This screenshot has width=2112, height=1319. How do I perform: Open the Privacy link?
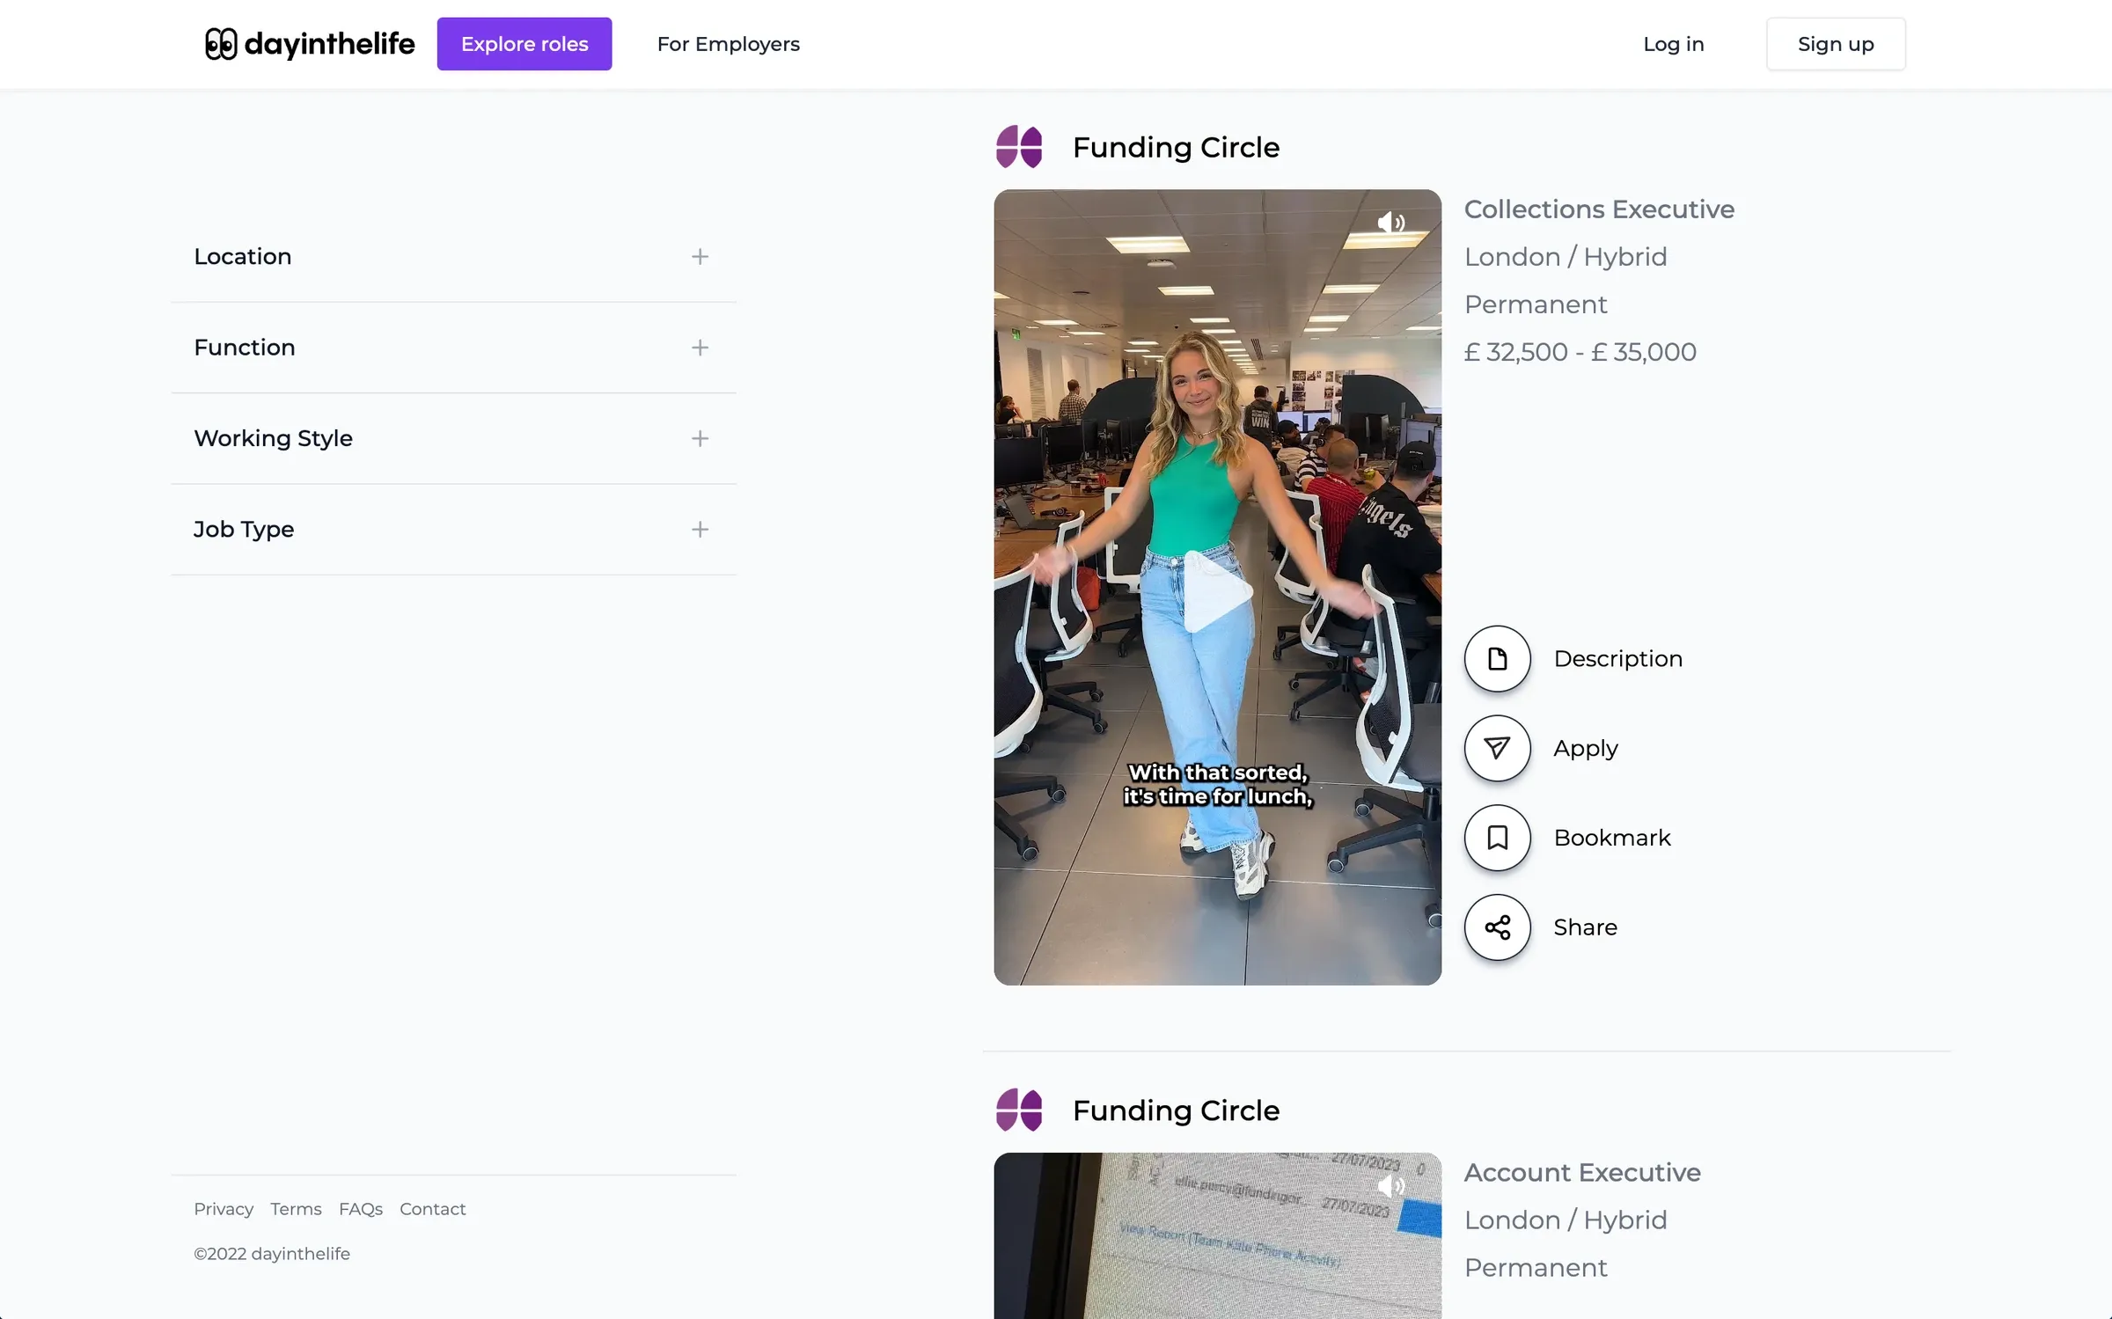[x=224, y=1209]
